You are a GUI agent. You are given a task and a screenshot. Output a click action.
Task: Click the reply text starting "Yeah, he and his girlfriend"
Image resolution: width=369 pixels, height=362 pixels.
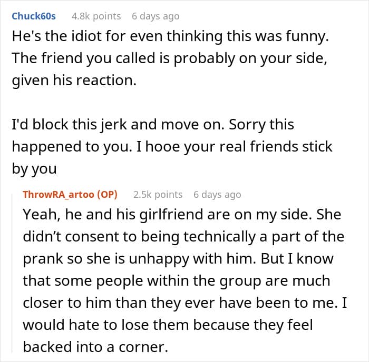[185, 280]
